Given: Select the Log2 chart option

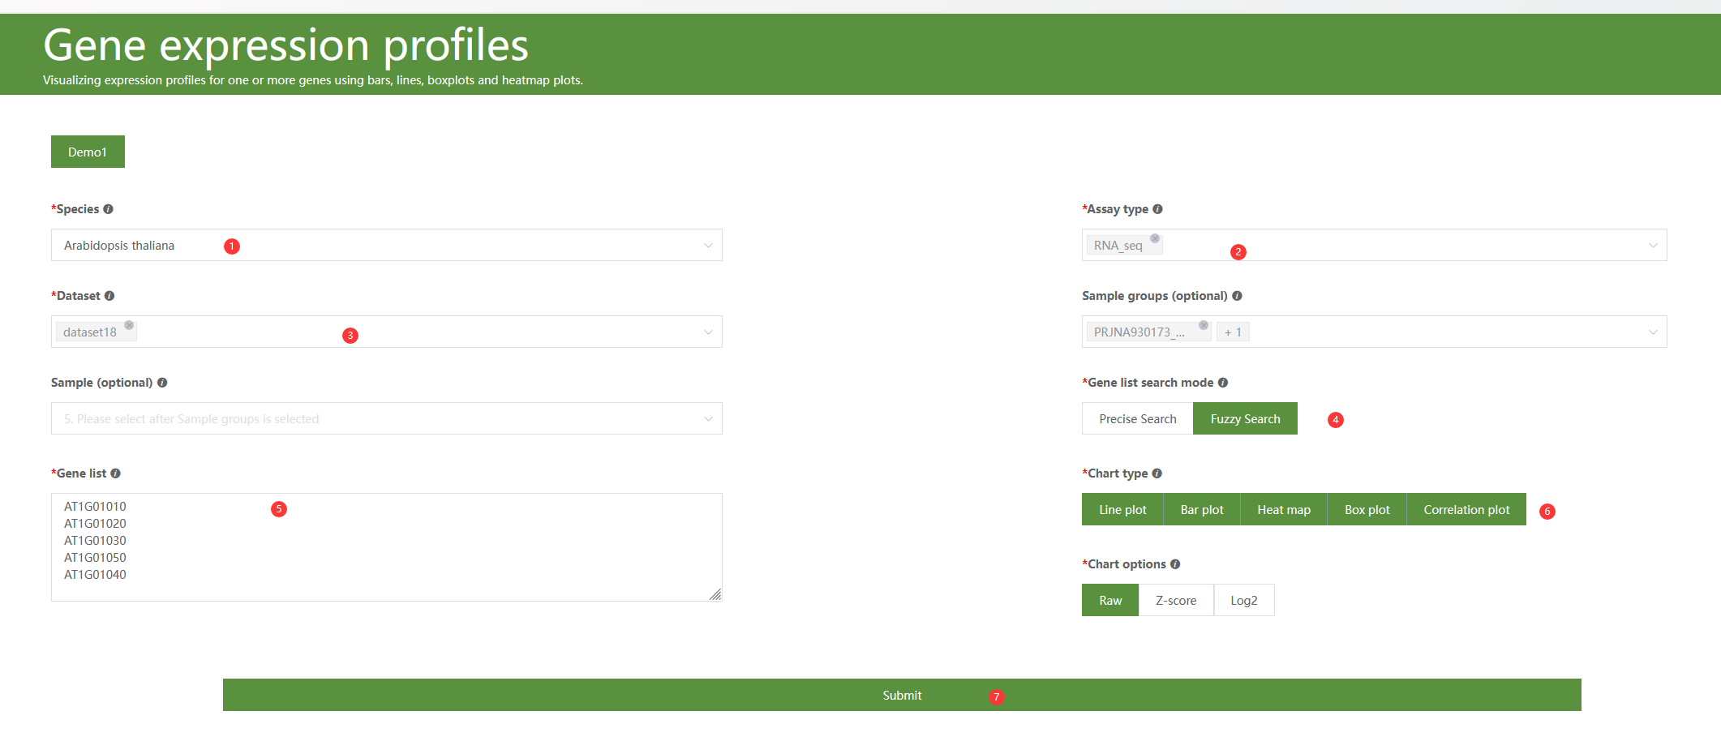Looking at the screenshot, I should click(1244, 600).
